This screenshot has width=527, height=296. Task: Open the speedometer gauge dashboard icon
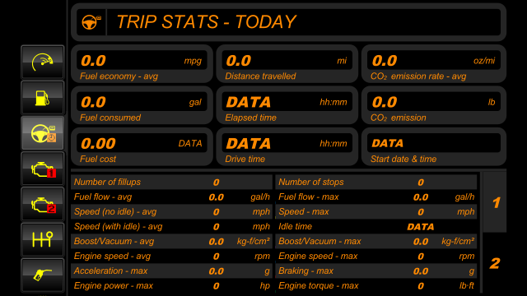[x=42, y=62]
